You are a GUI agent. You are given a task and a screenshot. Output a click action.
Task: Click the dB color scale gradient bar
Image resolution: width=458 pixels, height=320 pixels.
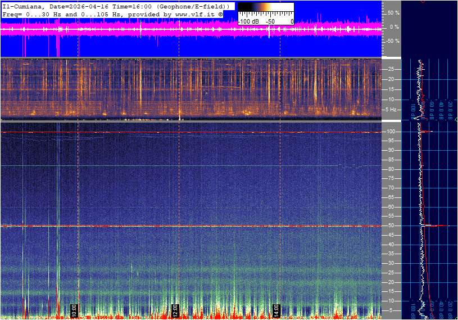click(x=266, y=8)
